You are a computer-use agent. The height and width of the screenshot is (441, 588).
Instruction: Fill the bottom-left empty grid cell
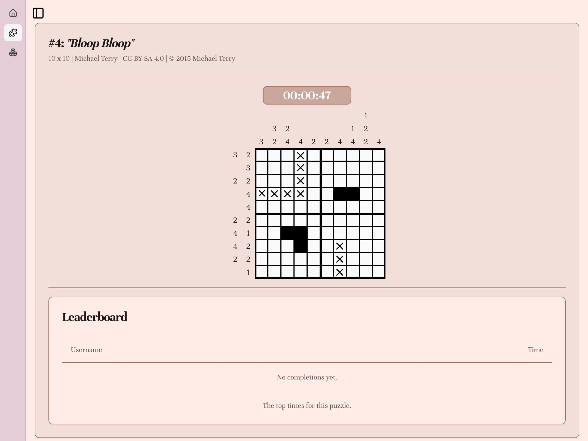click(262, 272)
